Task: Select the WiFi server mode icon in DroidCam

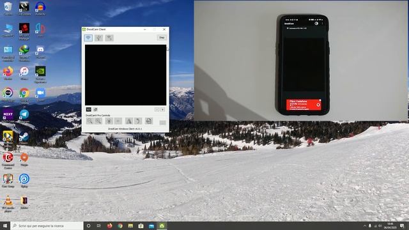Action: (x=109, y=38)
